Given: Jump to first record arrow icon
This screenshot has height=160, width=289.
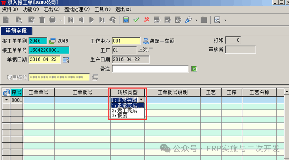Looking at the screenshot, I should pyautogui.click(x=71, y=20).
